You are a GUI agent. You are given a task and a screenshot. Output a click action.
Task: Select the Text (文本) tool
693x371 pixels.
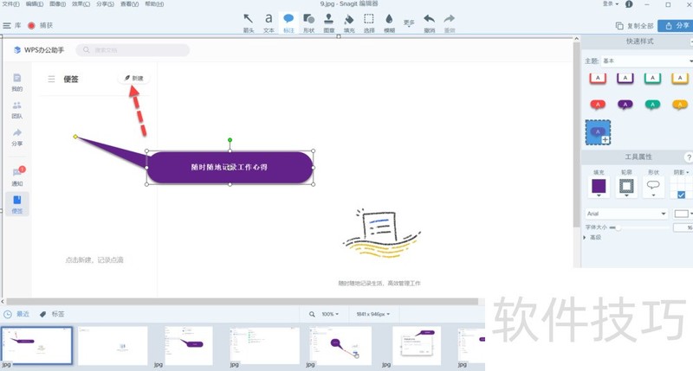click(269, 21)
